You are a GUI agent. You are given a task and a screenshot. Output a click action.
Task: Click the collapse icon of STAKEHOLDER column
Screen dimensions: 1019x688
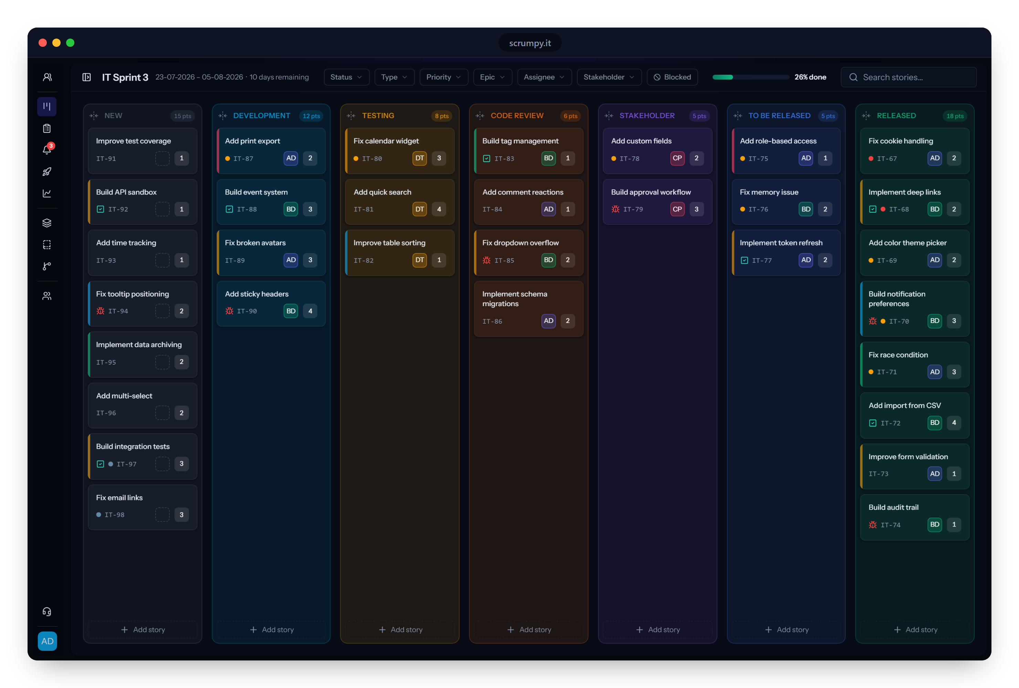609,116
